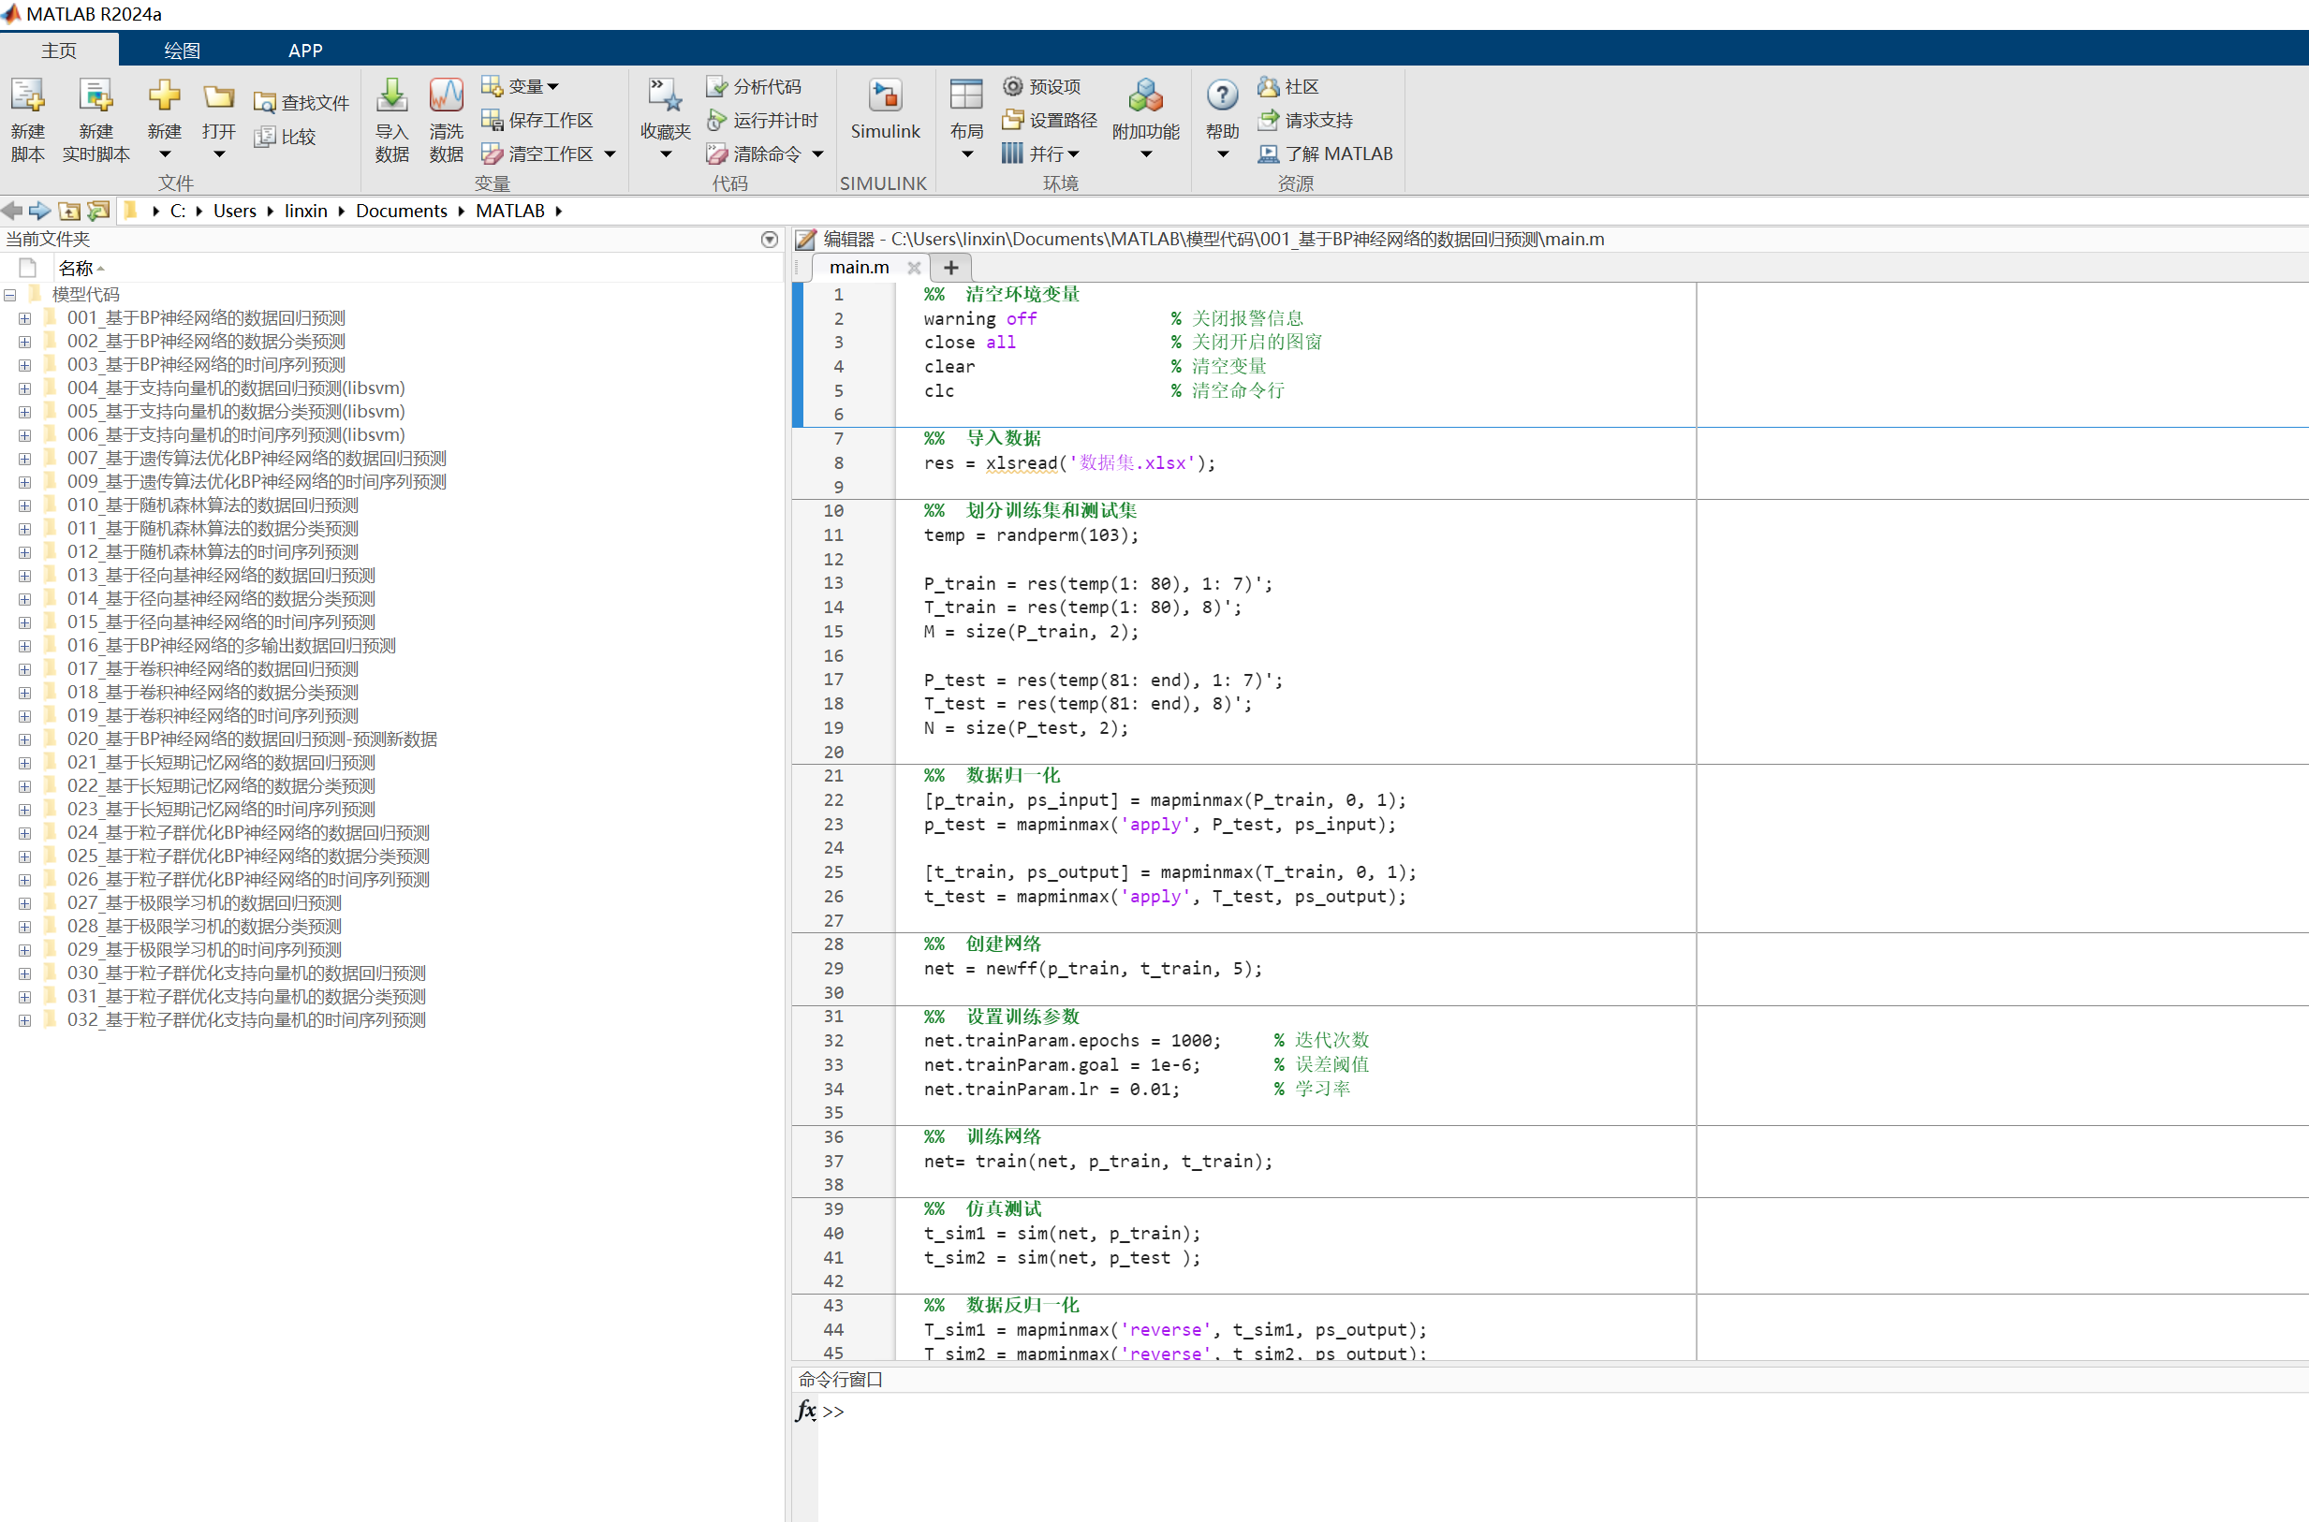
Task: Open the Preferences (预设项) gear icon
Action: point(1012,86)
